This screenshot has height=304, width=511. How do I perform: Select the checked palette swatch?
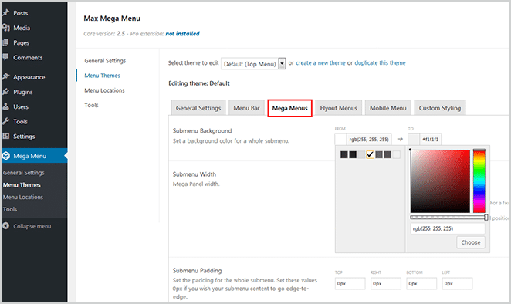(x=370, y=154)
